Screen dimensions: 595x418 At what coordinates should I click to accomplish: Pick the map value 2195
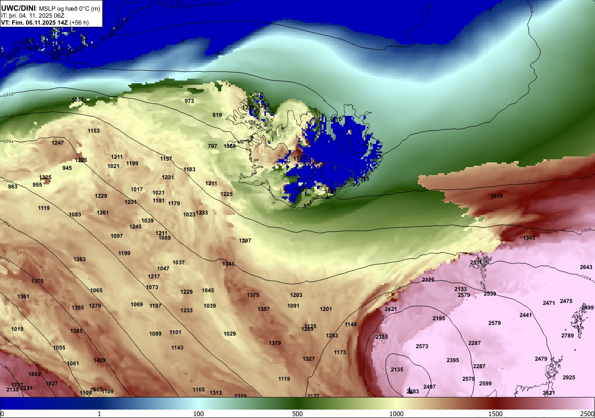pyautogui.click(x=439, y=318)
